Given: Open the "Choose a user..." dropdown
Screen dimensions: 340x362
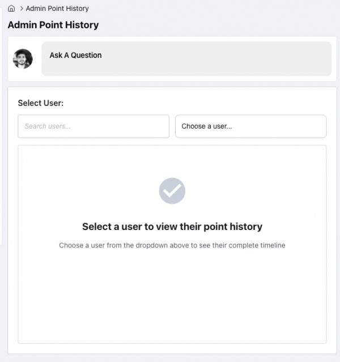Looking at the screenshot, I should [x=250, y=126].
